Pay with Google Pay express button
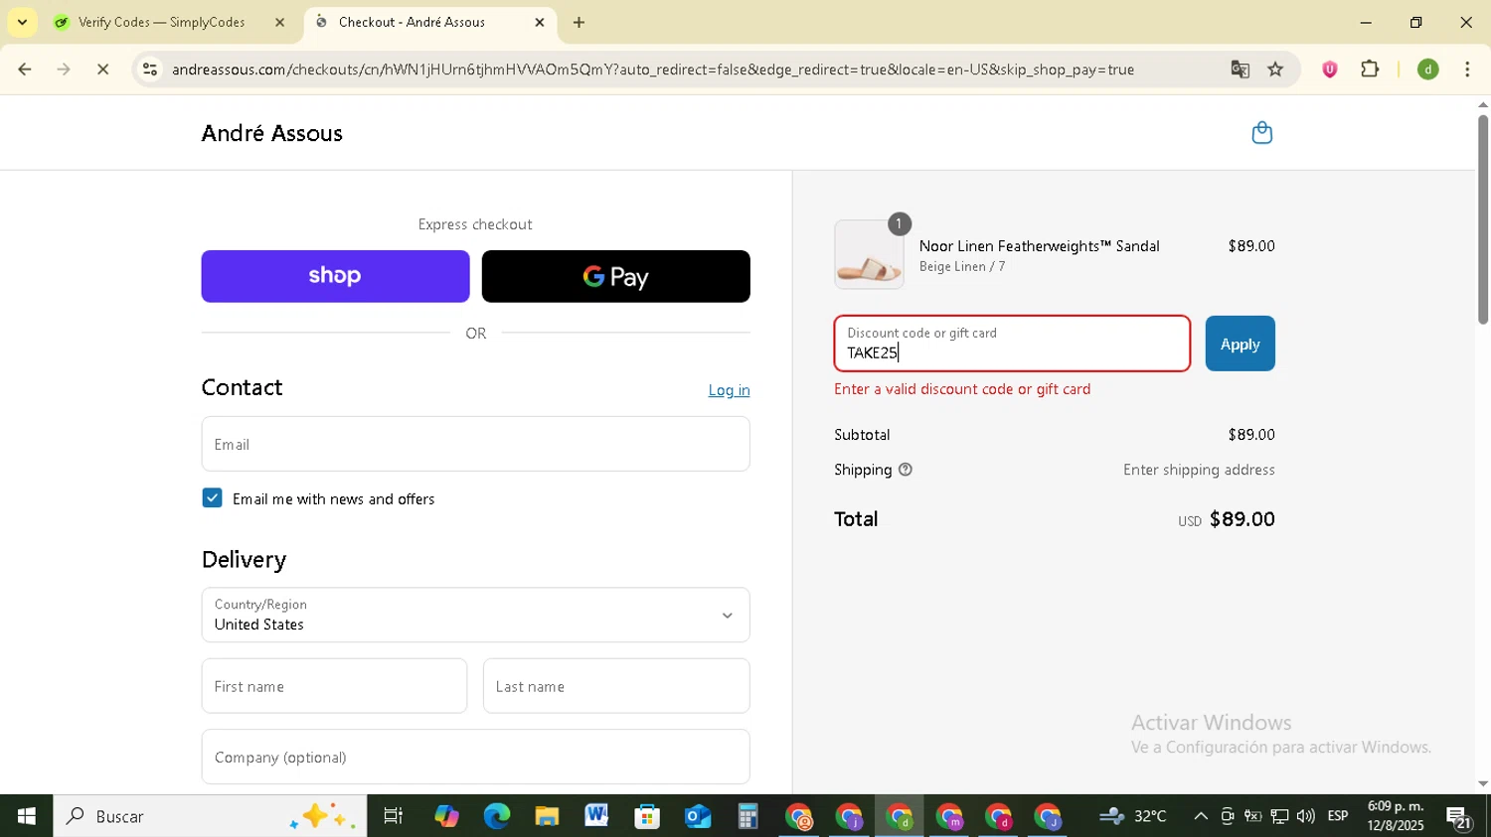 click(x=615, y=276)
